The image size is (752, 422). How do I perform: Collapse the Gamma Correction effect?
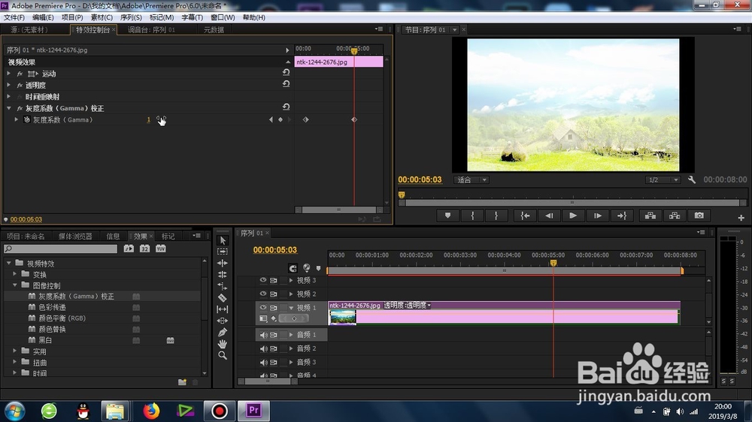pyautogui.click(x=8, y=108)
